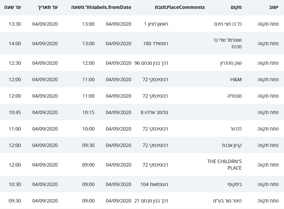
Task: Click the היפר-מור בע"מ place entry
Action: click(228, 201)
